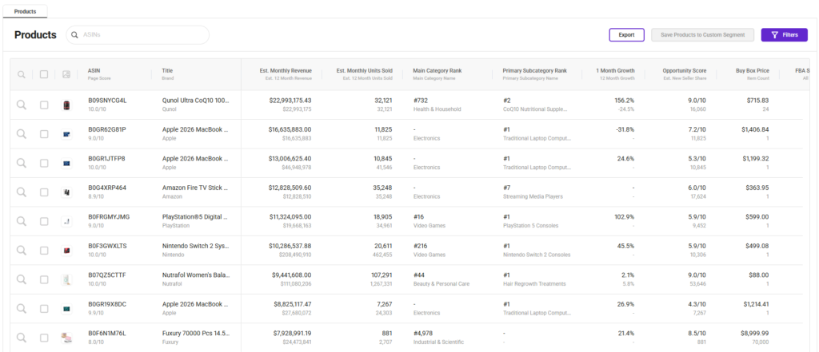Inspect product B0GR62G81P via its magnifier icon
The image size is (819, 352).
22,134
